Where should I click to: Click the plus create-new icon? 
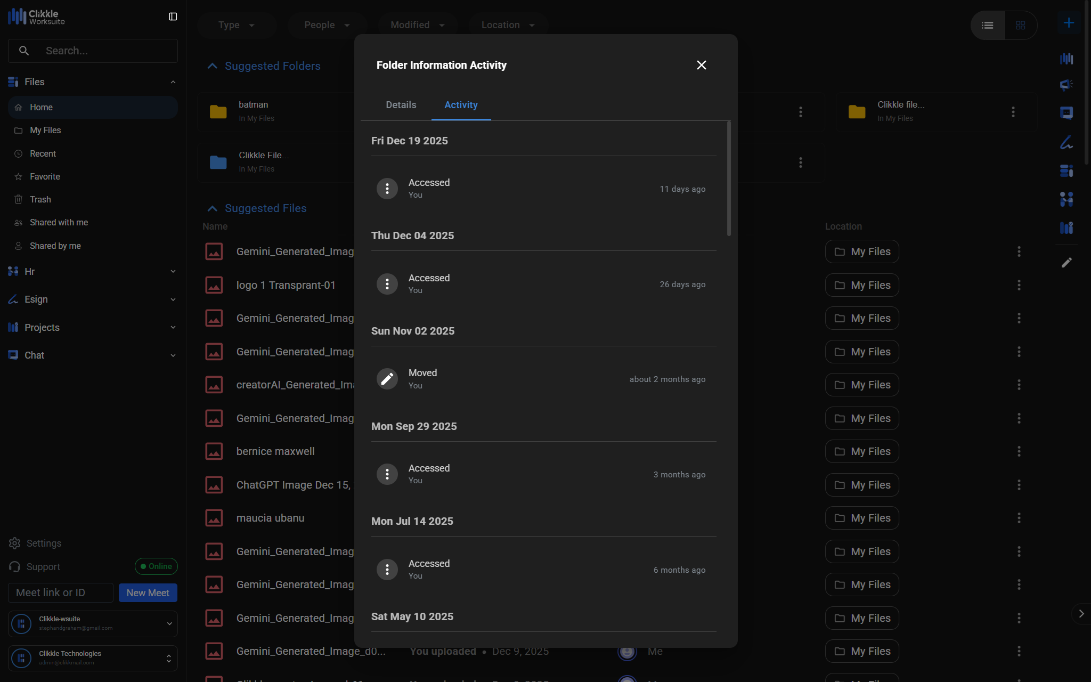pyautogui.click(x=1068, y=23)
